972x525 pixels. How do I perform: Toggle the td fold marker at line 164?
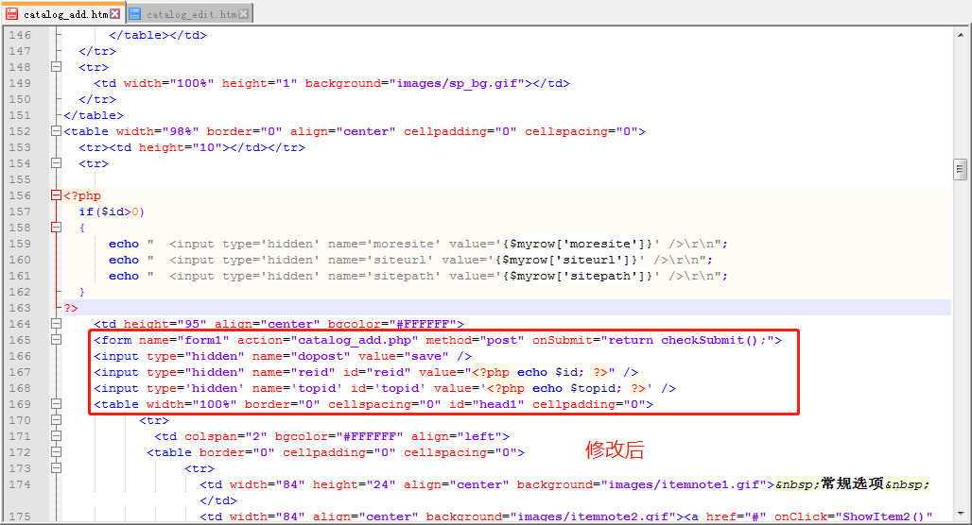point(56,324)
